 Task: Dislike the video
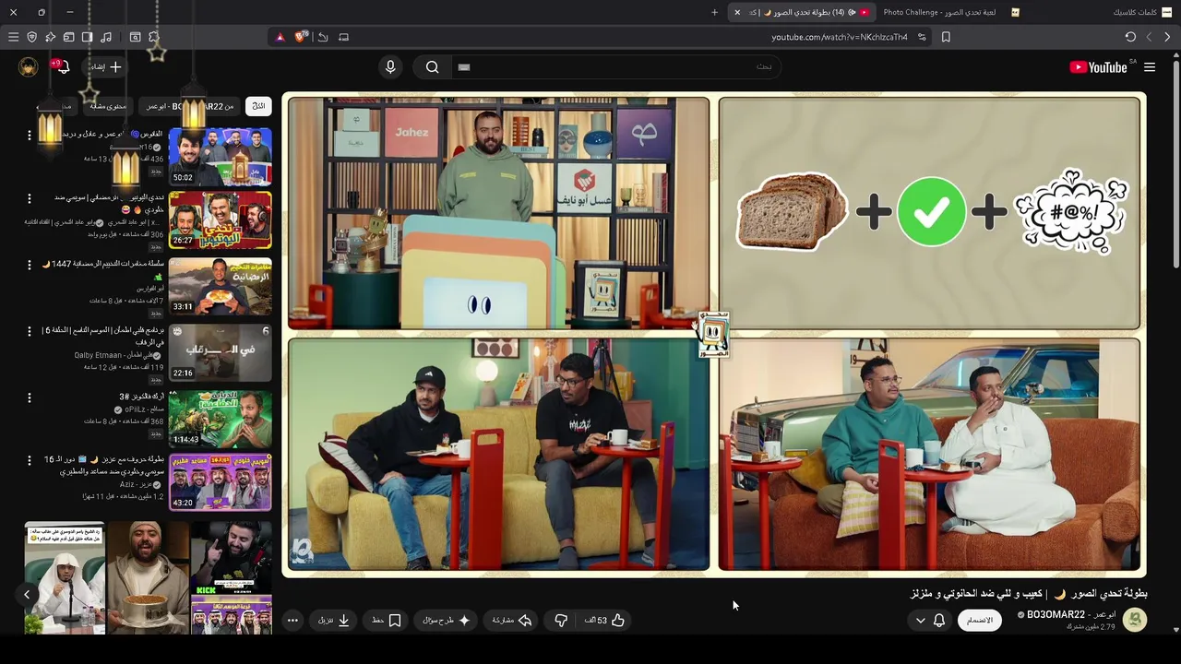pos(561,621)
